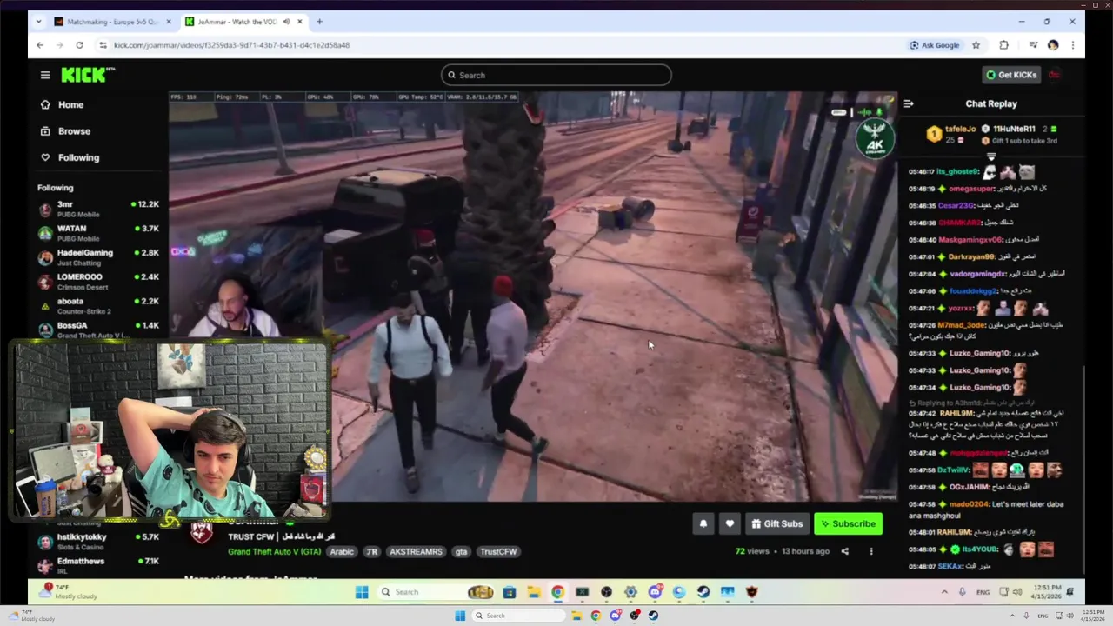Open Steam from the recorded taskbar
Image resolution: width=1113 pixels, height=626 pixels.
click(703, 592)
